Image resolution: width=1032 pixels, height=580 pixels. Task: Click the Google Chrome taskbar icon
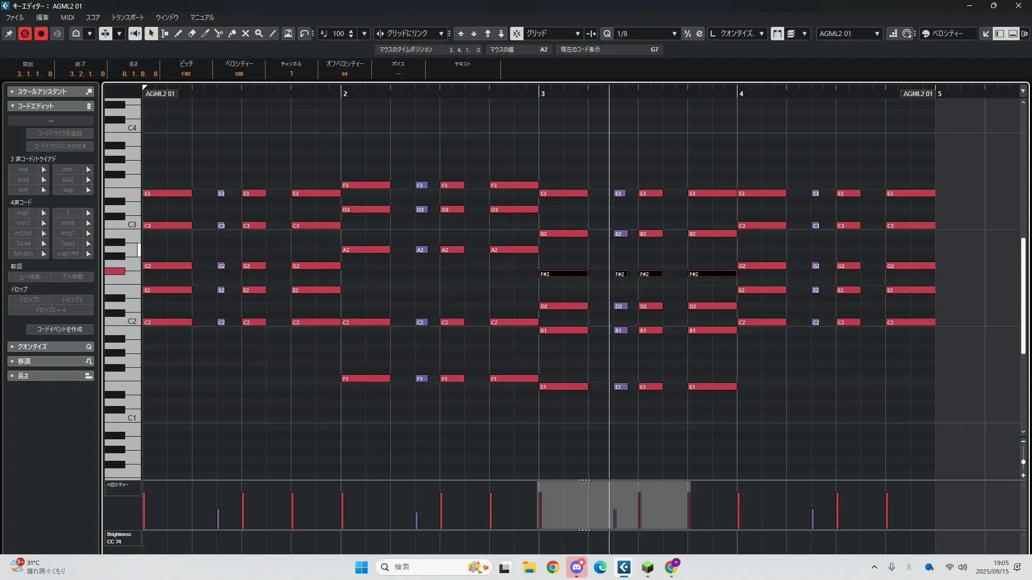(553, 567)
